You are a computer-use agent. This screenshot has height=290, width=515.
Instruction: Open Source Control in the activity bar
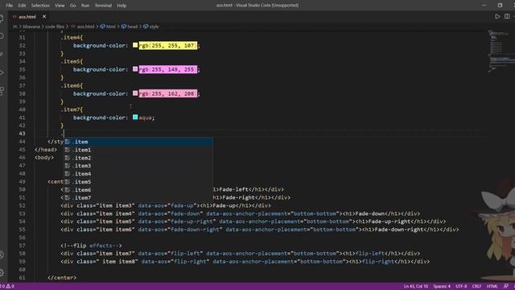pyautogui.click(x=2, y=54)
